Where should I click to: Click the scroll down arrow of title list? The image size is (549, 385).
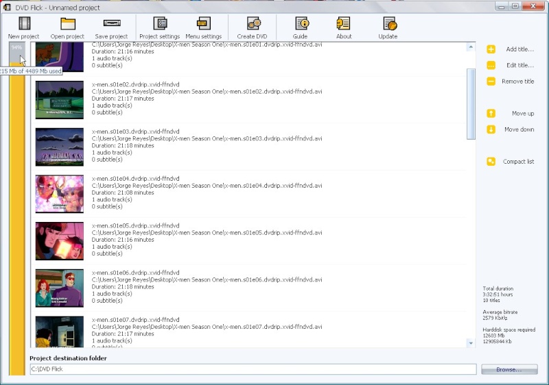pyautogui.click(x=471, y=343)
